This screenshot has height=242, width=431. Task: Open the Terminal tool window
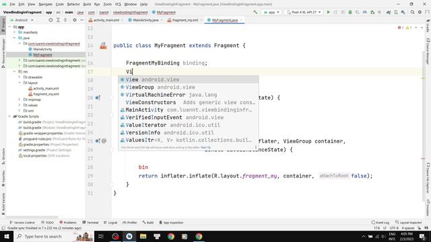pos(90,223)
